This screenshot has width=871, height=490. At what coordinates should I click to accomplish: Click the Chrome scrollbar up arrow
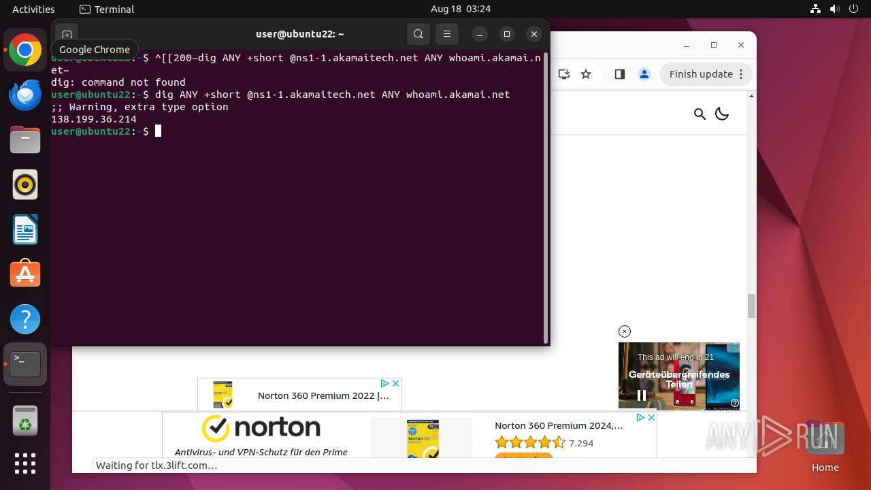pyautogui.click(x=751, y=96)
